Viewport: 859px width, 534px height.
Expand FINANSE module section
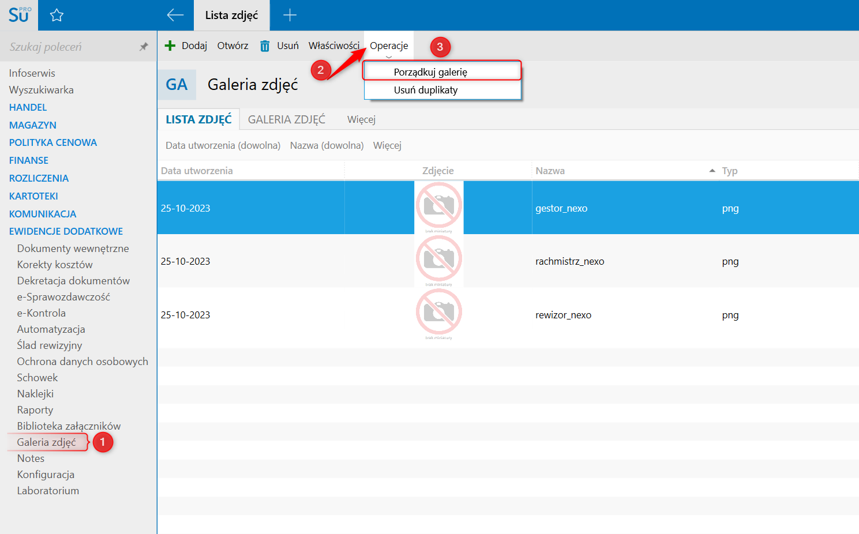coord(29,160)
